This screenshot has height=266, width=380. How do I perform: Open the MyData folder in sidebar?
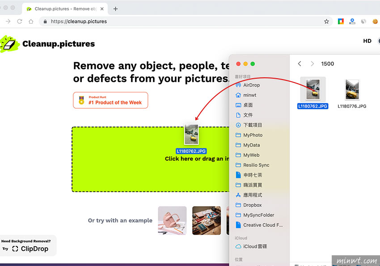(x=248, y=145)
